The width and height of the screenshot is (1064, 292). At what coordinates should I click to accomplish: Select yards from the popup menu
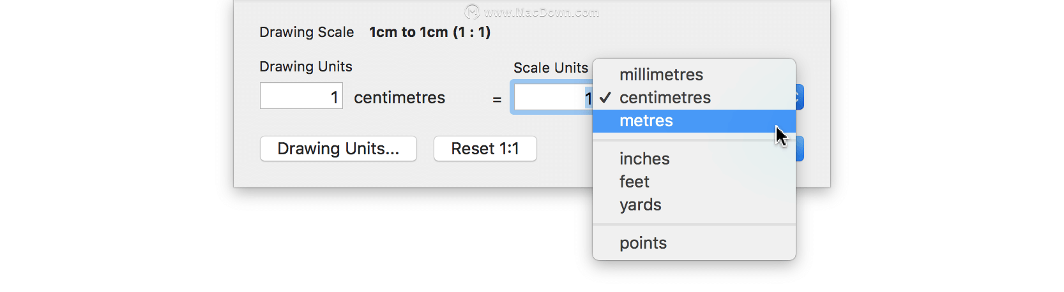tap(694, 205)
